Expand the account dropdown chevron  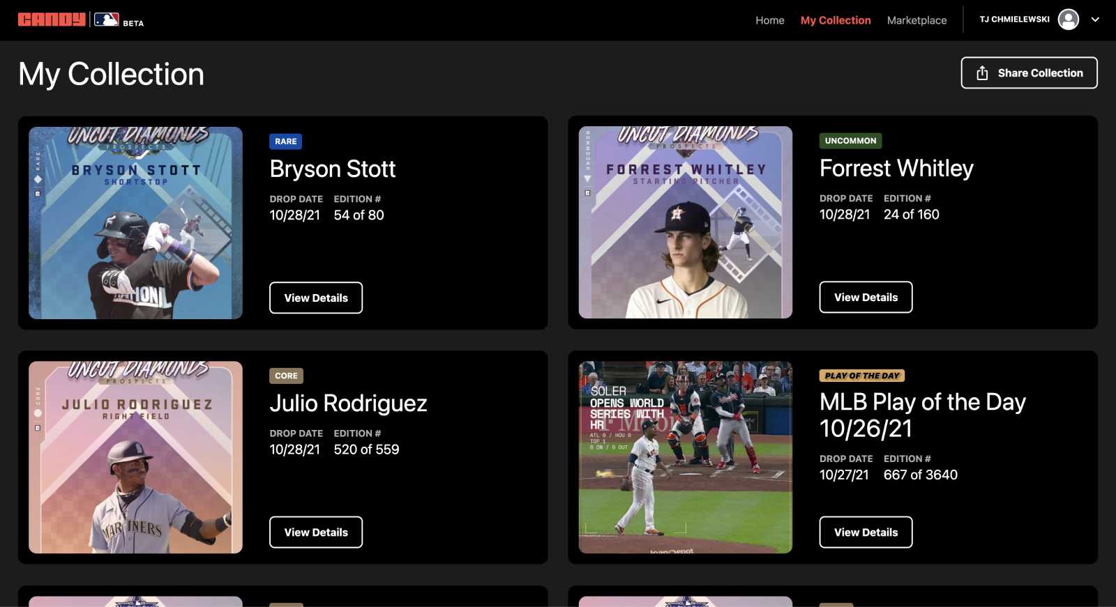coord(1095,20)
